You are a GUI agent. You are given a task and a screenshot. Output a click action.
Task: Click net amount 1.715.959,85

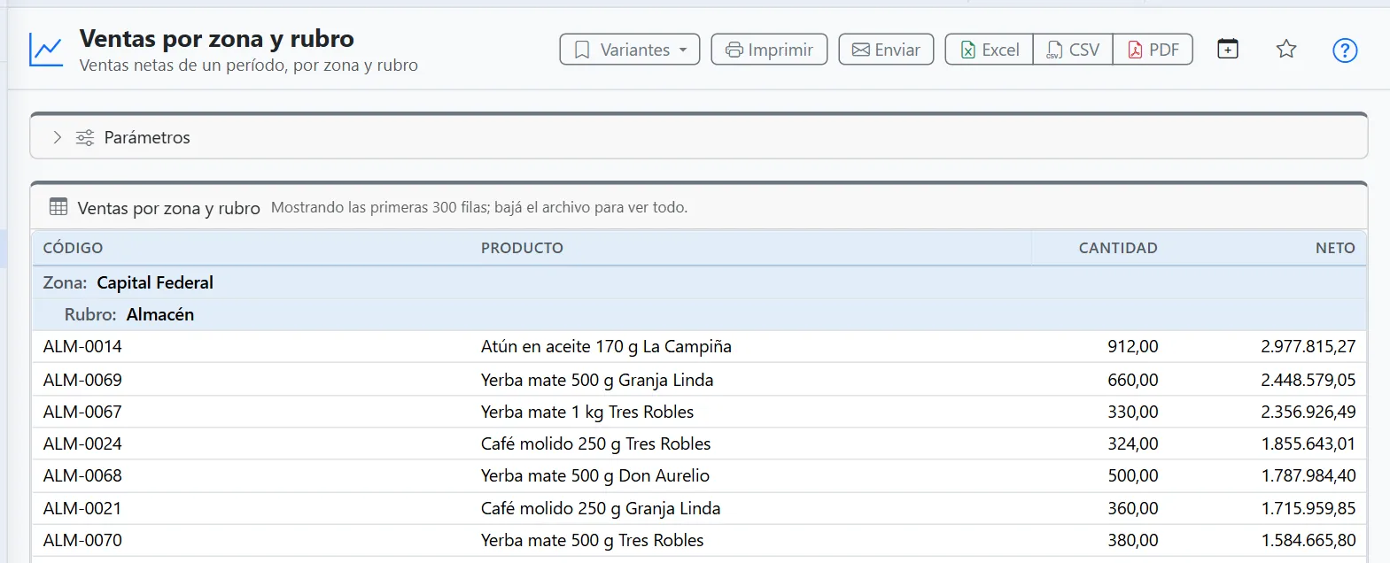pyautogui.click(x=1308, y=508)
